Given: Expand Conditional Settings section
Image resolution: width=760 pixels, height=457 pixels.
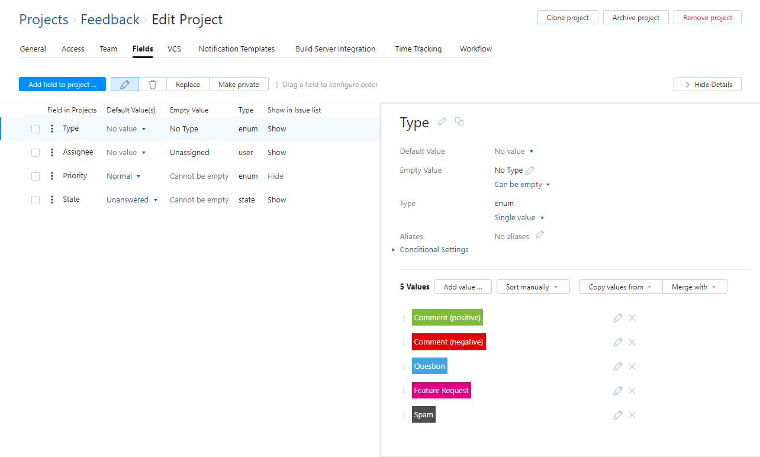Looking at the screenshot, I should coord(434,250).
